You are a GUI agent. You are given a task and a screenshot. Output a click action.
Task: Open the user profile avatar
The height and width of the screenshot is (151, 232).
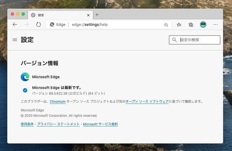203,25
